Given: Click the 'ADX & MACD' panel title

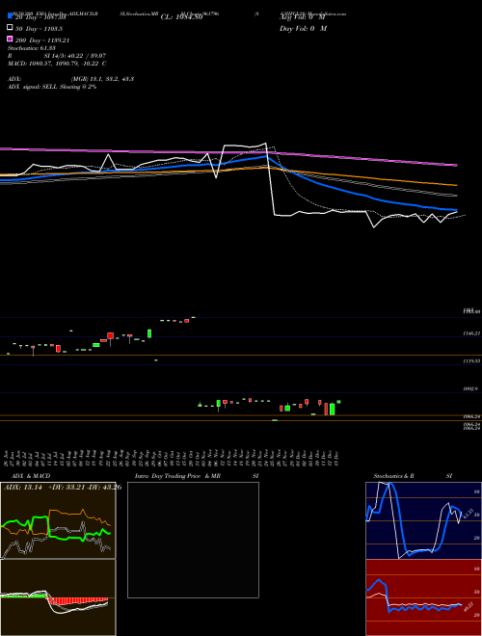Looking at the screenshot, I should click(x=31, y=476).
